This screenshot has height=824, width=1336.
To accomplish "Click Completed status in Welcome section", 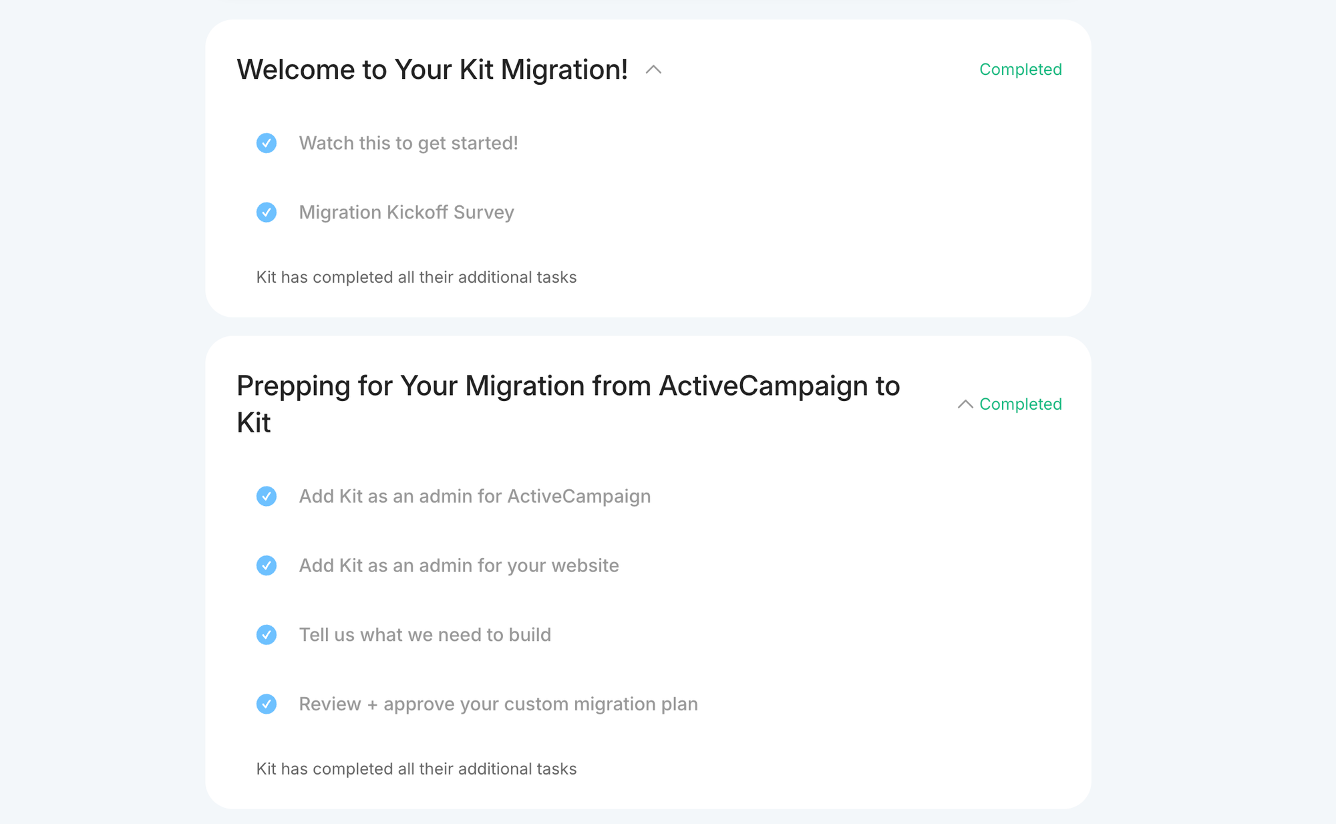I will 1020,70.
